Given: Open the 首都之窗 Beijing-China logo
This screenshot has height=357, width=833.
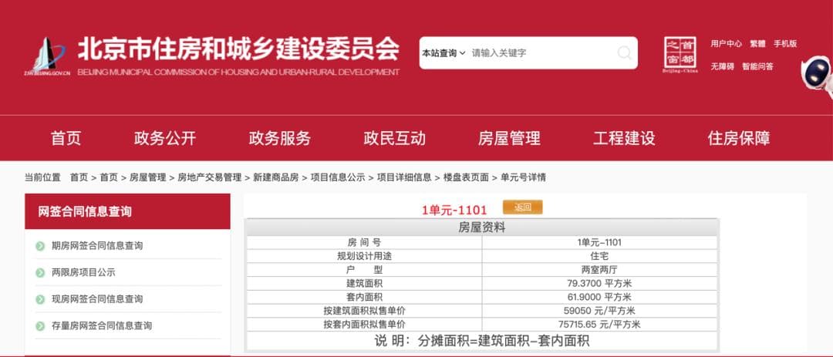Looking at the screenshot, I should coord(680,55).
